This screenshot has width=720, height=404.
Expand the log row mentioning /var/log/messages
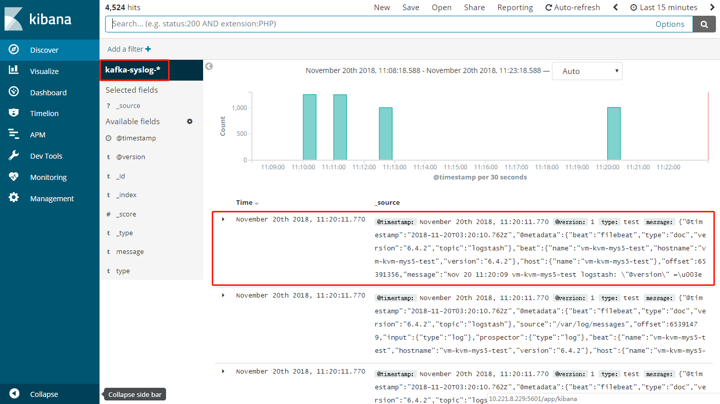pyautogui.click(x=223, y=296)
